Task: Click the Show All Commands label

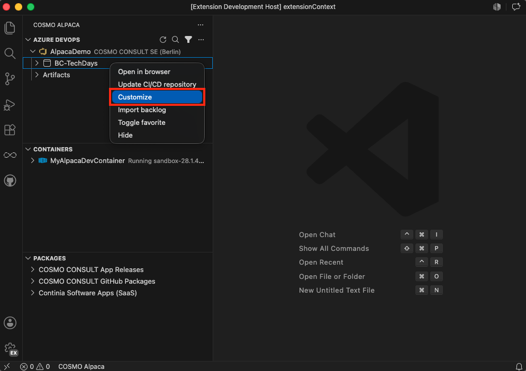Action: pyautogui.click(x=334, y=249)
